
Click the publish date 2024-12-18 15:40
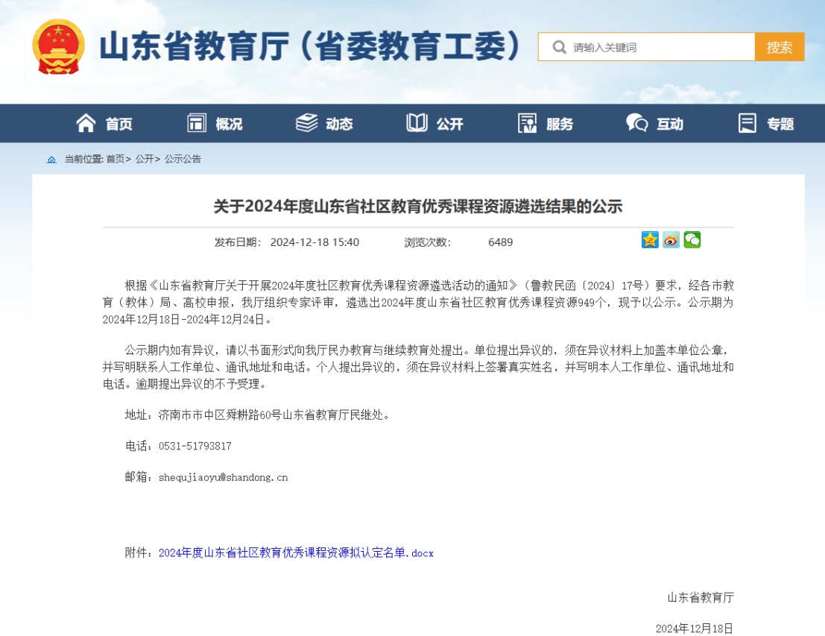coord(314,242)
